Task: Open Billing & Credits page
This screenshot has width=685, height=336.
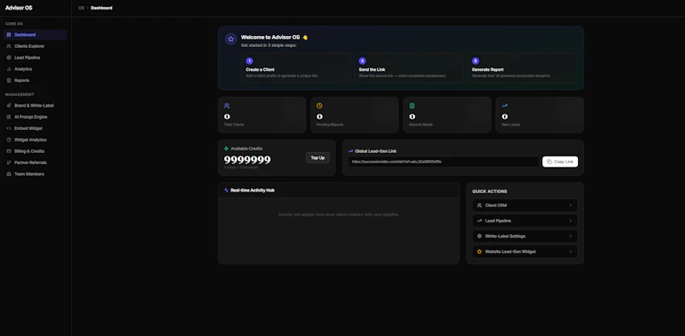Action: pos(35,151)
